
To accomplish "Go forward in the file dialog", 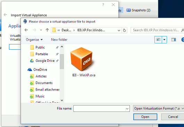I will (x=34, y=30).
